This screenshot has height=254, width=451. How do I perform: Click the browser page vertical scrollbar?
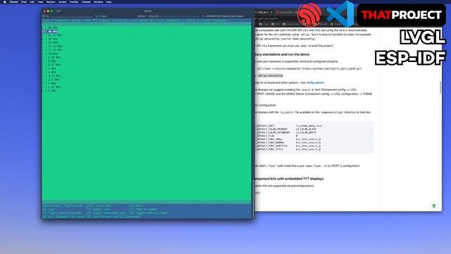coord(440,87)
